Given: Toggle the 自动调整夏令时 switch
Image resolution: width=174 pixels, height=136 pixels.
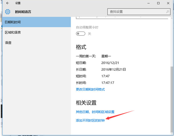Looking at the screenshot, I should click(81, 34).
